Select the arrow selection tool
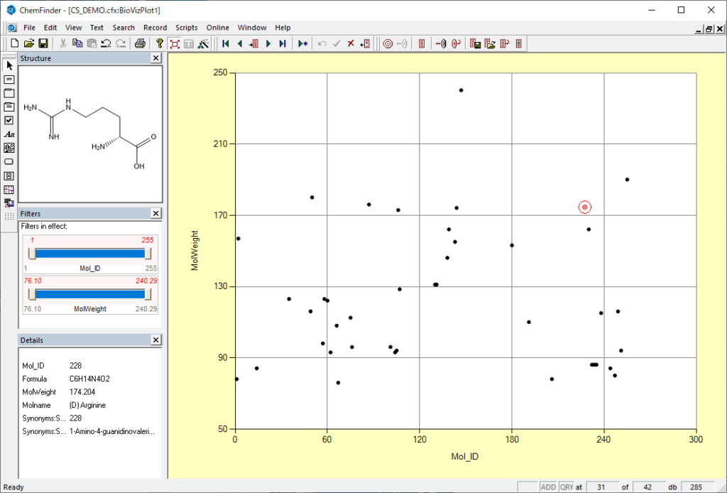Viewport: 727px width, 493px height. (x=9, y=65)
